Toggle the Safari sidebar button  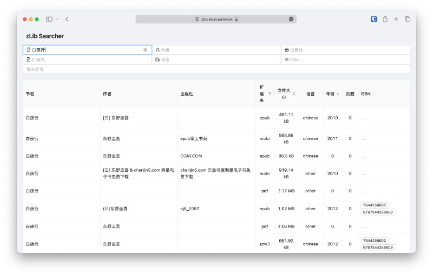49,19
